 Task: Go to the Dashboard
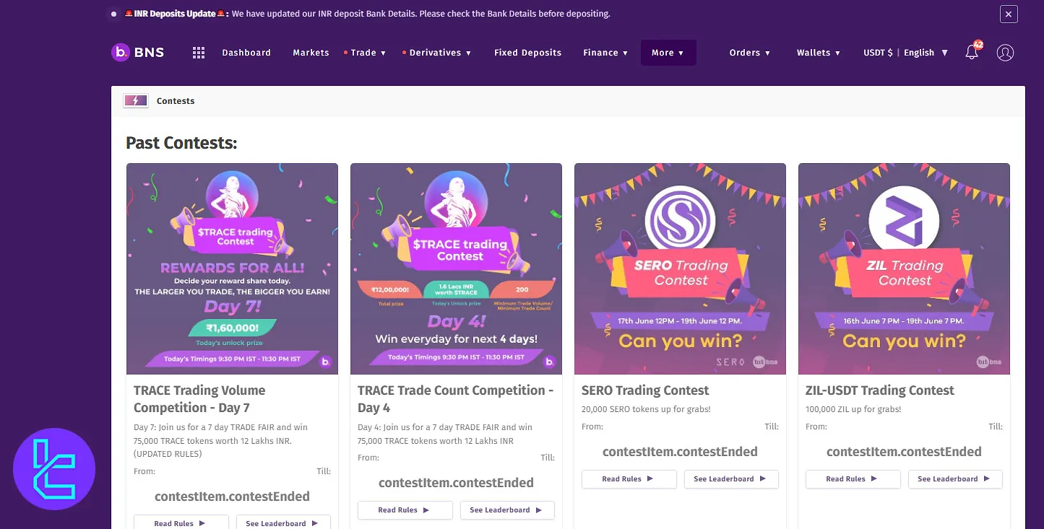tap(246, 52)
